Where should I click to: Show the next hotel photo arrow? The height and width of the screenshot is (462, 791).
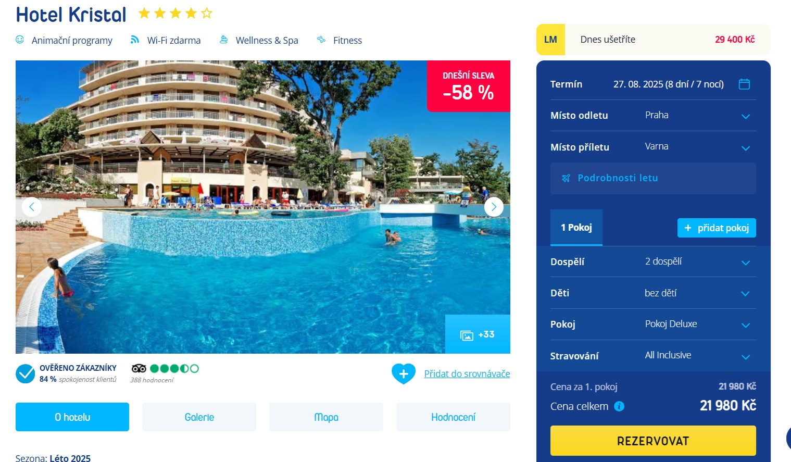[494, 207]
